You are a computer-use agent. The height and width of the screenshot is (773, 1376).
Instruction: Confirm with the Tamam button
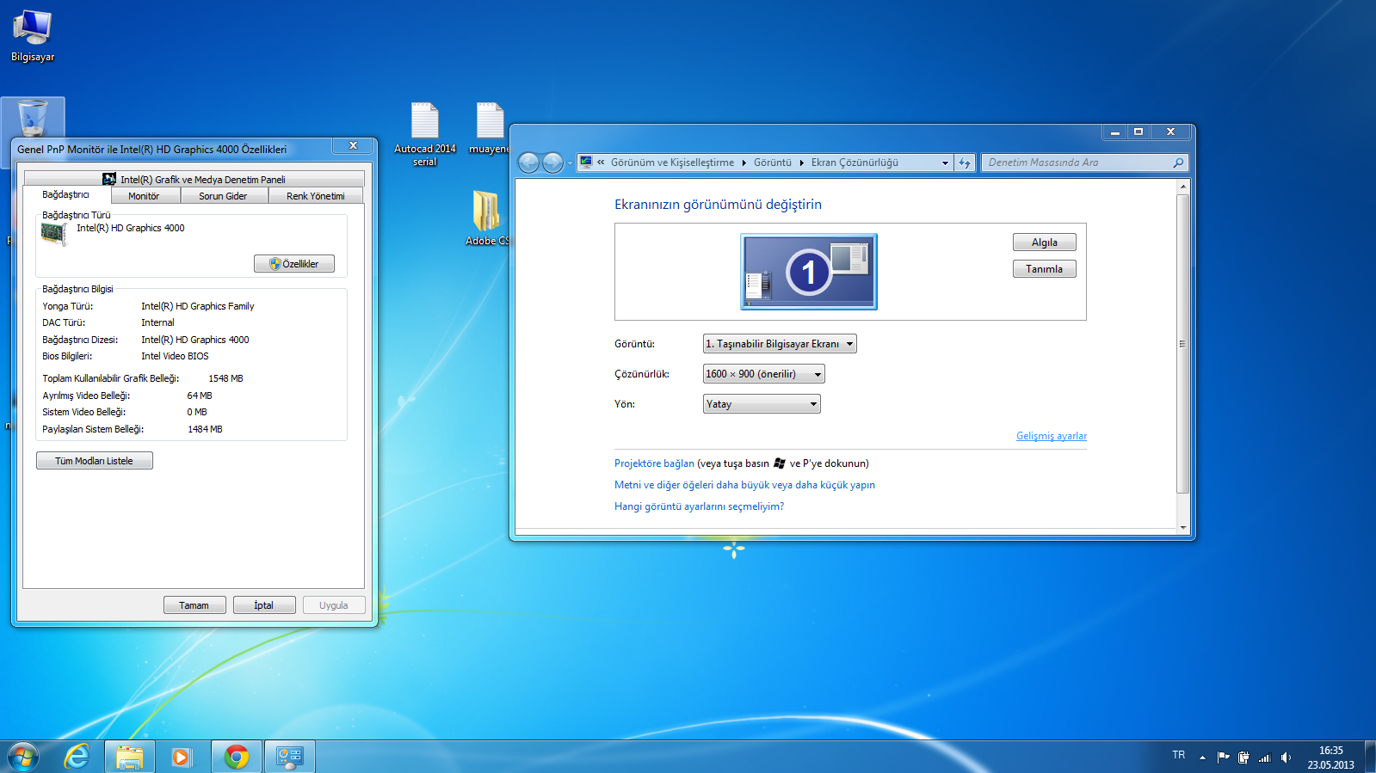pyautogui.click(x=194, y=605)
